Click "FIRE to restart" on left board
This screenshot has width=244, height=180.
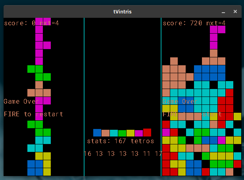pos(33,114)
